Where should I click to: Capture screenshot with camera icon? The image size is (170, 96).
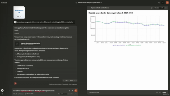[x=69, y=91]
